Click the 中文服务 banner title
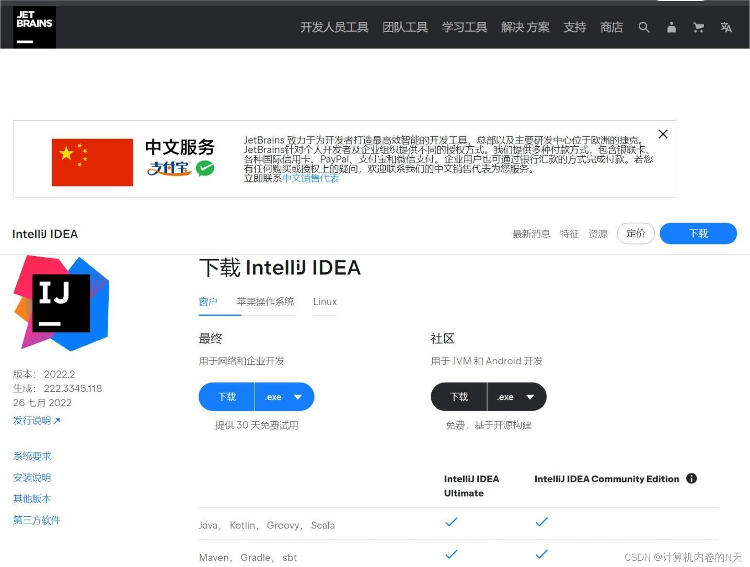 tap(180, 147)
